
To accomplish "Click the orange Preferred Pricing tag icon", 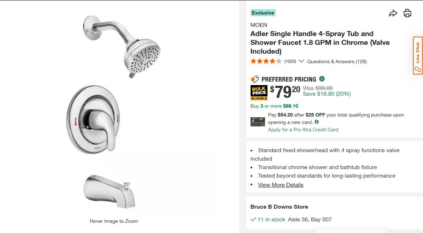I will [255, 79].
